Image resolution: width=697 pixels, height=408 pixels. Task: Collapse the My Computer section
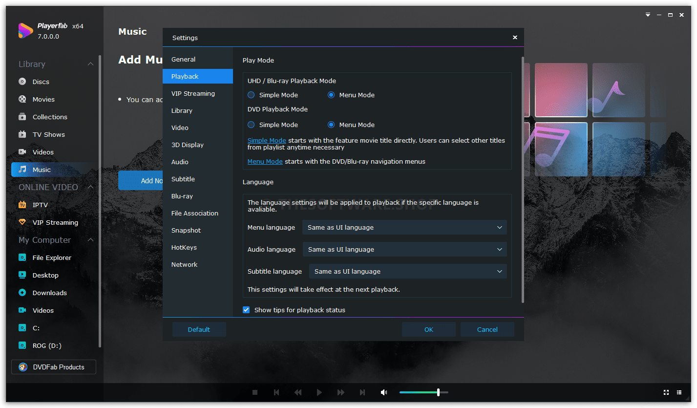(x=90, y=240)
